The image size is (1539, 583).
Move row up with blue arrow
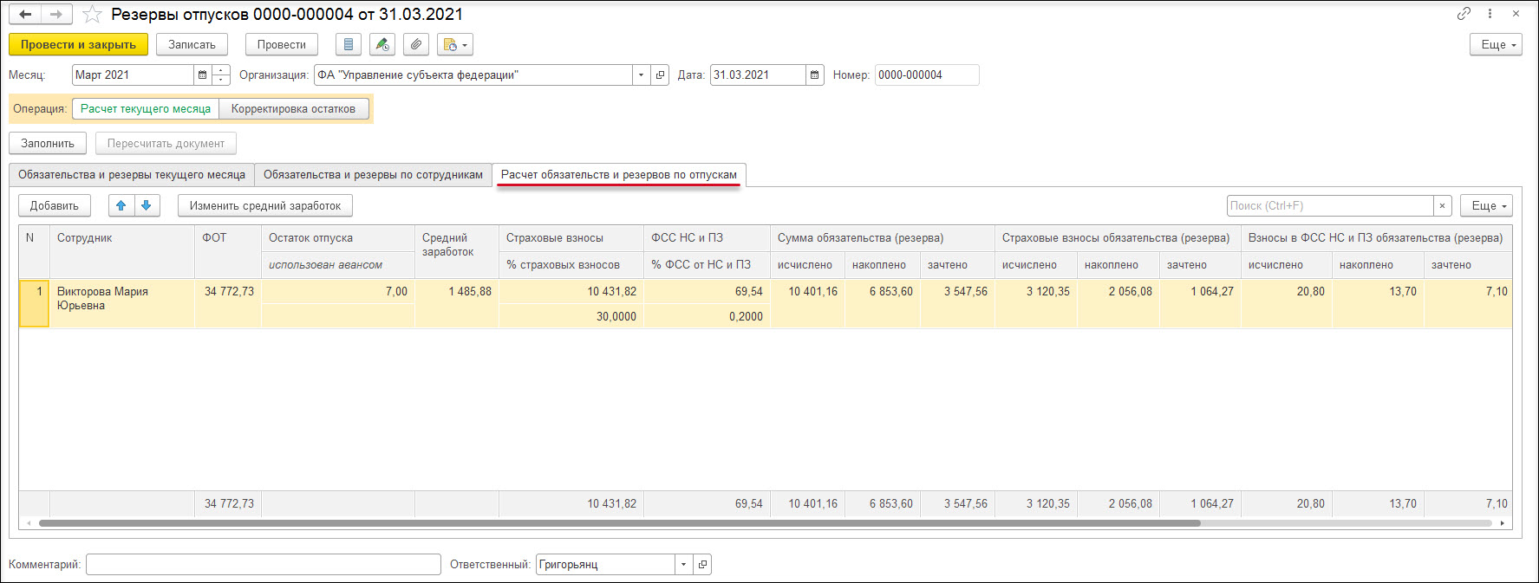[x=121, y=205]
